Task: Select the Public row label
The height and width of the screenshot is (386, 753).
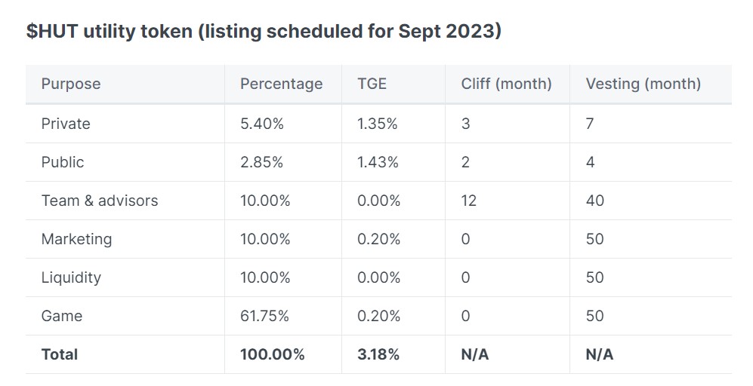Action: (63, 162)
